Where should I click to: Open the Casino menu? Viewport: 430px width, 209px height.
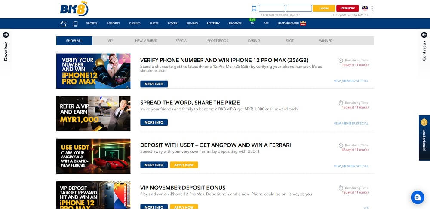pyautogui.click(x=135, y=24)
